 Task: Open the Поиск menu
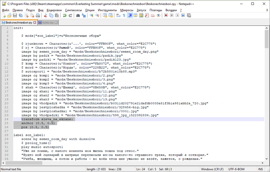tap(30, 10)
